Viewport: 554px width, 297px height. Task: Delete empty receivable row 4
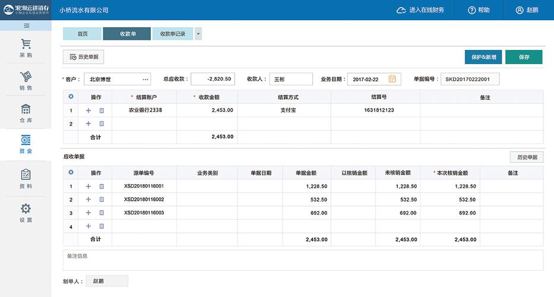(102, 226)
